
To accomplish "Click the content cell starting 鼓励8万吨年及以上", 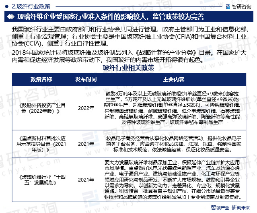I will click(173, 108).
